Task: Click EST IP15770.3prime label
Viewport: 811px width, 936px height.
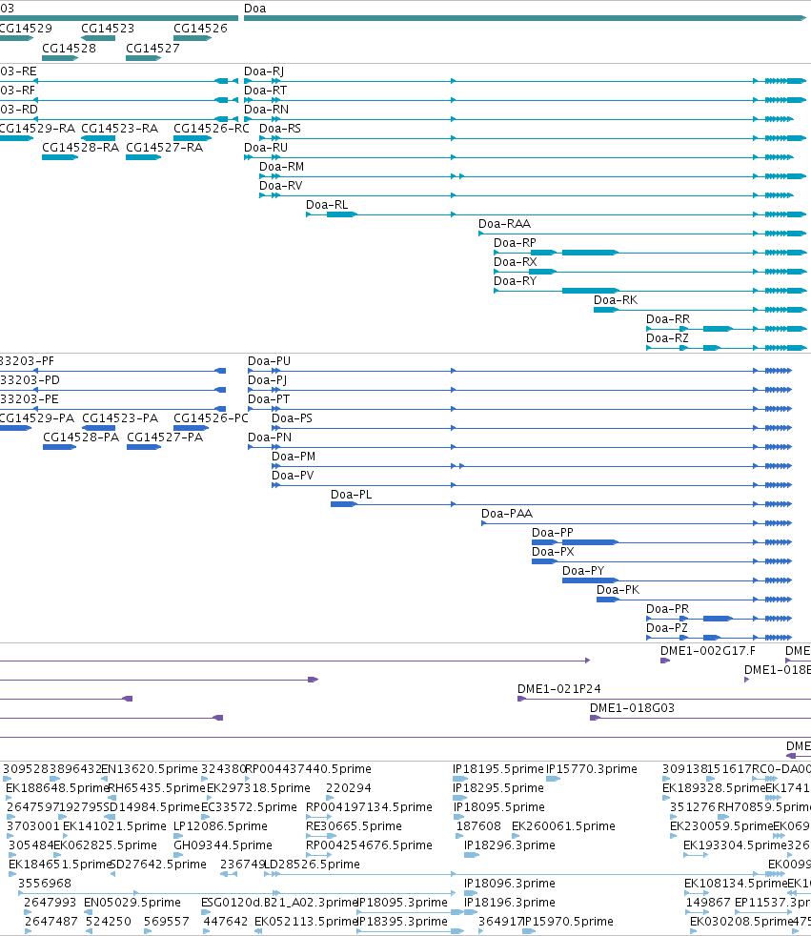Action: tap(592, 770)
